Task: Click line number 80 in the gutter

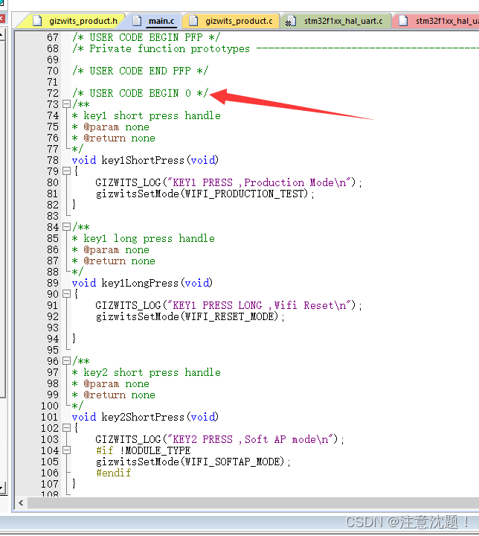Action: pos(53,182)
